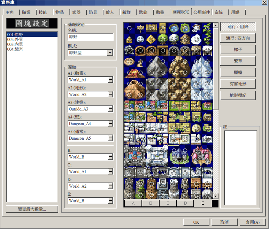Click the 通行：四方向 button
This screenshot has width=269, height=229.
click(x=238, y=38)
